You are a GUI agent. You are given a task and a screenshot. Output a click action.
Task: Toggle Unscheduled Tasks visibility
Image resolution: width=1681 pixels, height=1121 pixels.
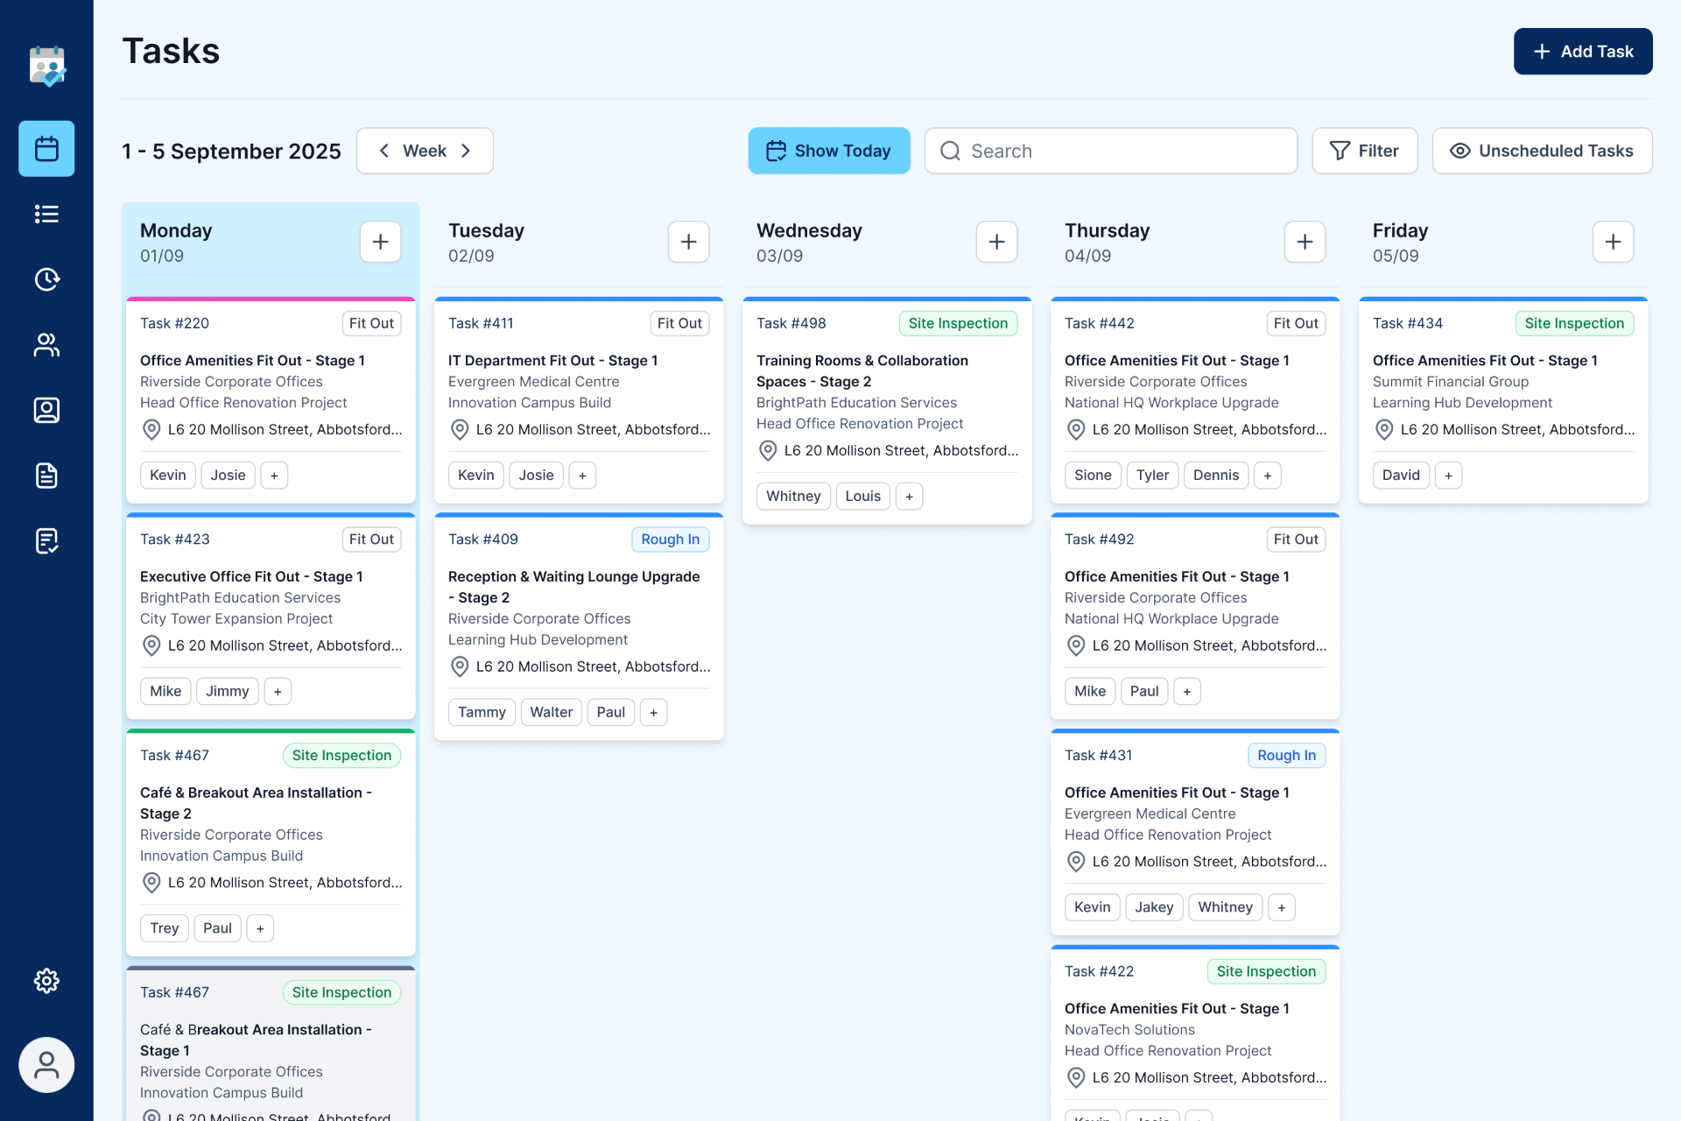1542,151
